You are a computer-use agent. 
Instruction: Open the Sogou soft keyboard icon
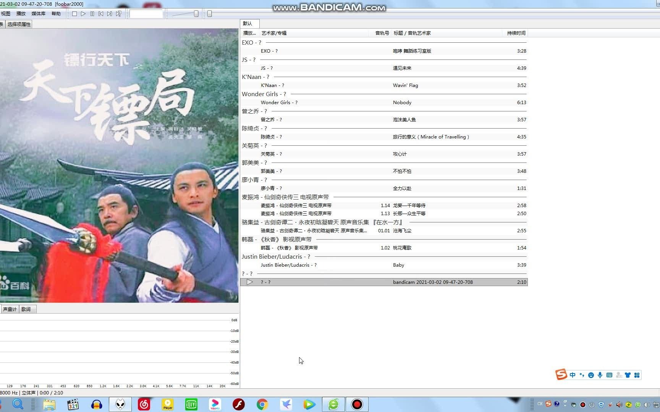609,375
